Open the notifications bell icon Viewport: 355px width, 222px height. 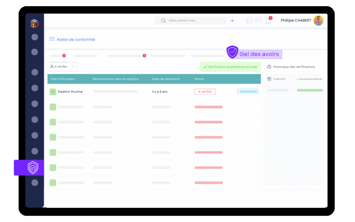(268, 21)
